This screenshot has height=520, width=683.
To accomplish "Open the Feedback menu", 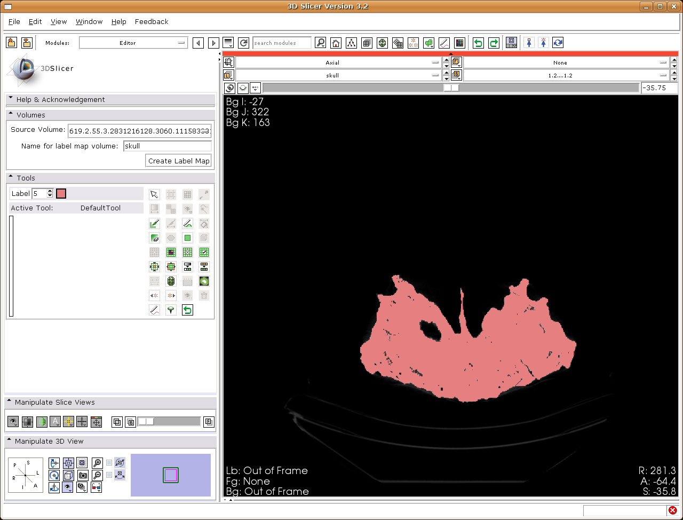I will pyautogui.click(x=152, y=22).
